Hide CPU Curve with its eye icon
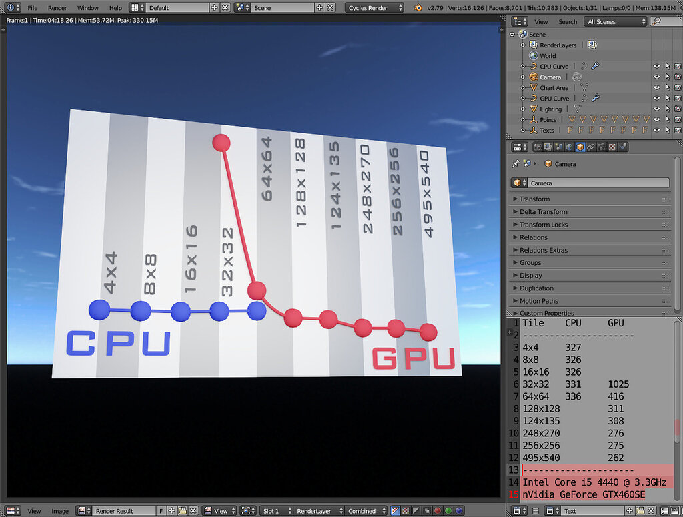The image size is (683, 517). tap(656, 66)
